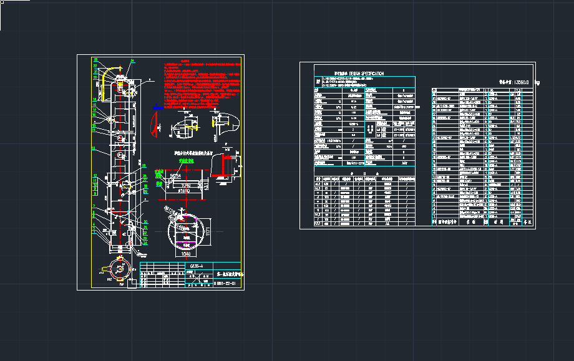Viewport: 574px width, 361px height.
Task: Click the left sheet's title block grid
Action: [161, 276]
